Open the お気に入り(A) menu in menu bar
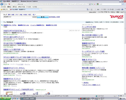 (21, 7)
